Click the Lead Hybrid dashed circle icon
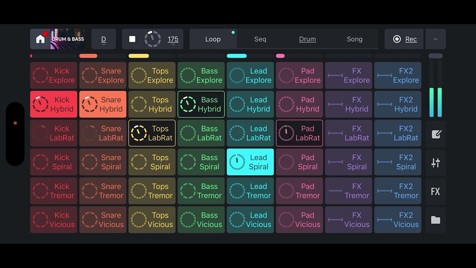 pyautogui.click(x=237, y=105)
